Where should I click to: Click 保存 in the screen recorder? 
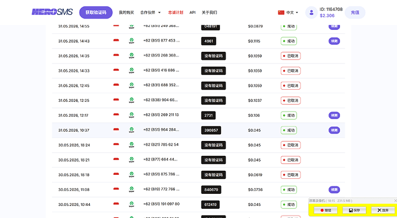354,210
